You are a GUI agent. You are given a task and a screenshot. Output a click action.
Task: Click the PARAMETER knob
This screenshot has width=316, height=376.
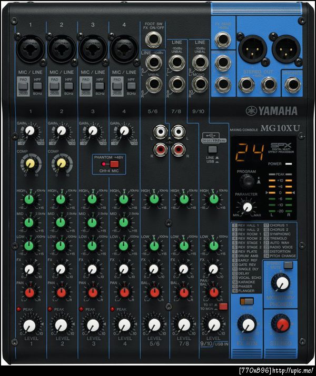click(x=248, y=207)
